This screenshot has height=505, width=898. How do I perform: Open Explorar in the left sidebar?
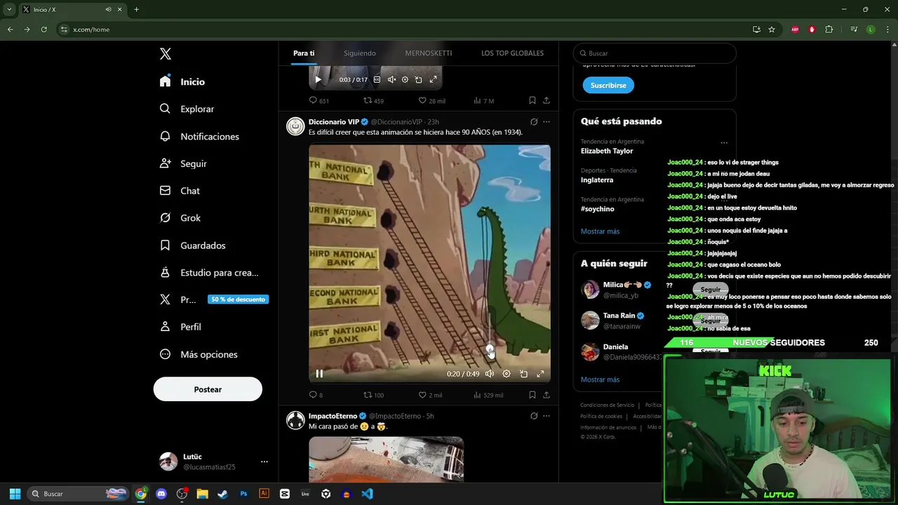[187, 109]
